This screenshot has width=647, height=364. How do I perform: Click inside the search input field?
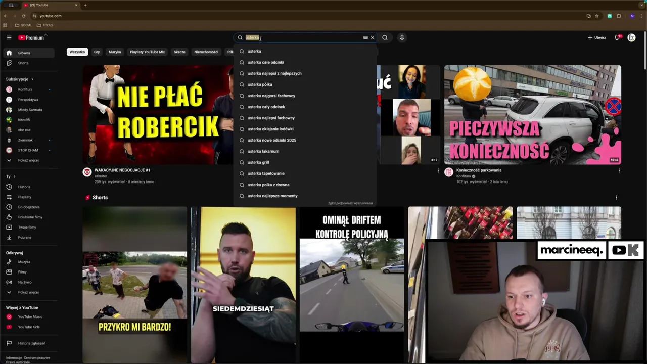tap(302, 37)
